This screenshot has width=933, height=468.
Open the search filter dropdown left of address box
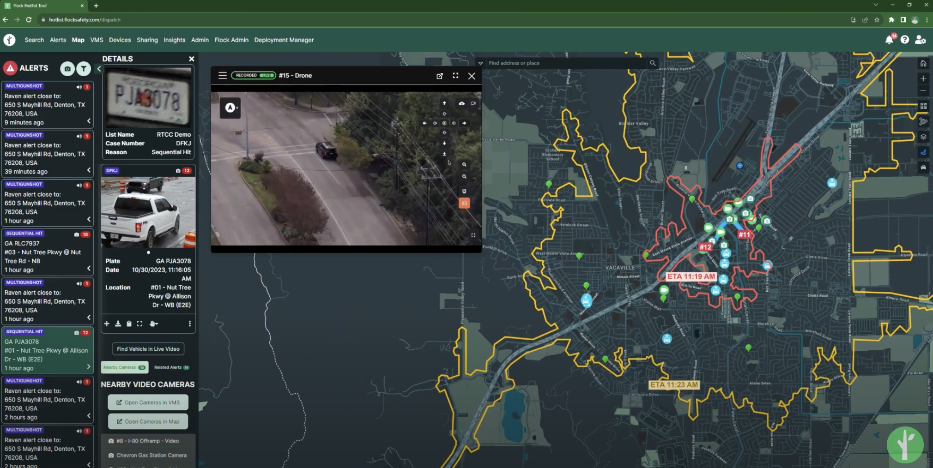click(x=480, y=63)
